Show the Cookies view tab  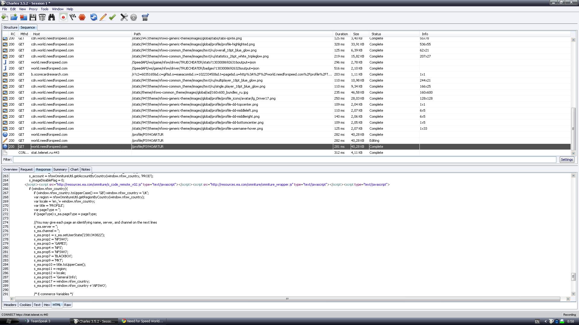coord(25,305)
